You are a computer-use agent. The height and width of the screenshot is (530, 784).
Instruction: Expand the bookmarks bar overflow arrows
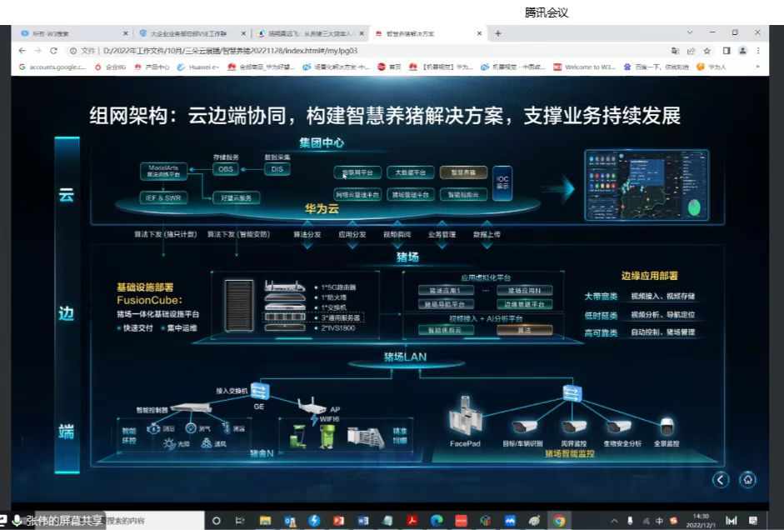point(757,67)
